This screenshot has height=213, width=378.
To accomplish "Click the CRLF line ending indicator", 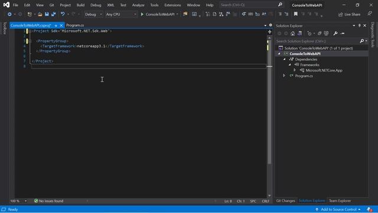I will pyautogui.click(x=265, y=201).
